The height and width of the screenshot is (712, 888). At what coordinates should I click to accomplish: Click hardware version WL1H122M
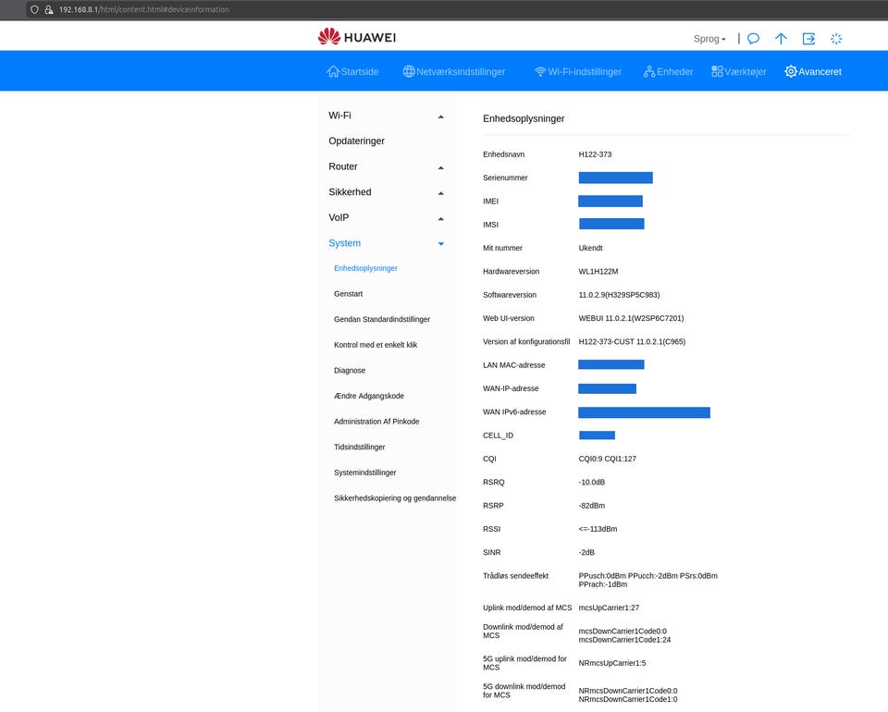598,271
